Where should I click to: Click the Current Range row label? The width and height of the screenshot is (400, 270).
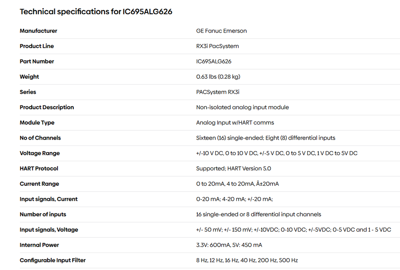[x=39, y=184]
